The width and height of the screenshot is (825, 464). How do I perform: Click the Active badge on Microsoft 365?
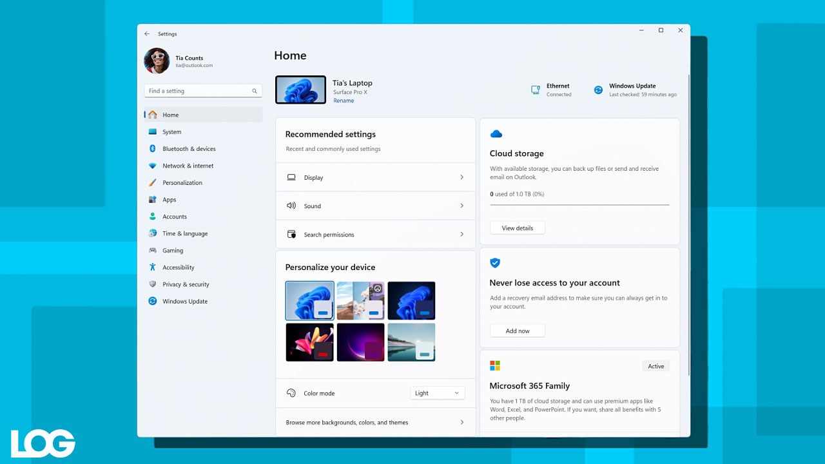(x=656, y=366)
